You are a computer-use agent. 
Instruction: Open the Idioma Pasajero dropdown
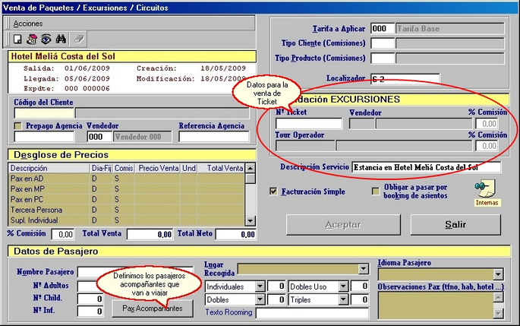[498, 274]
